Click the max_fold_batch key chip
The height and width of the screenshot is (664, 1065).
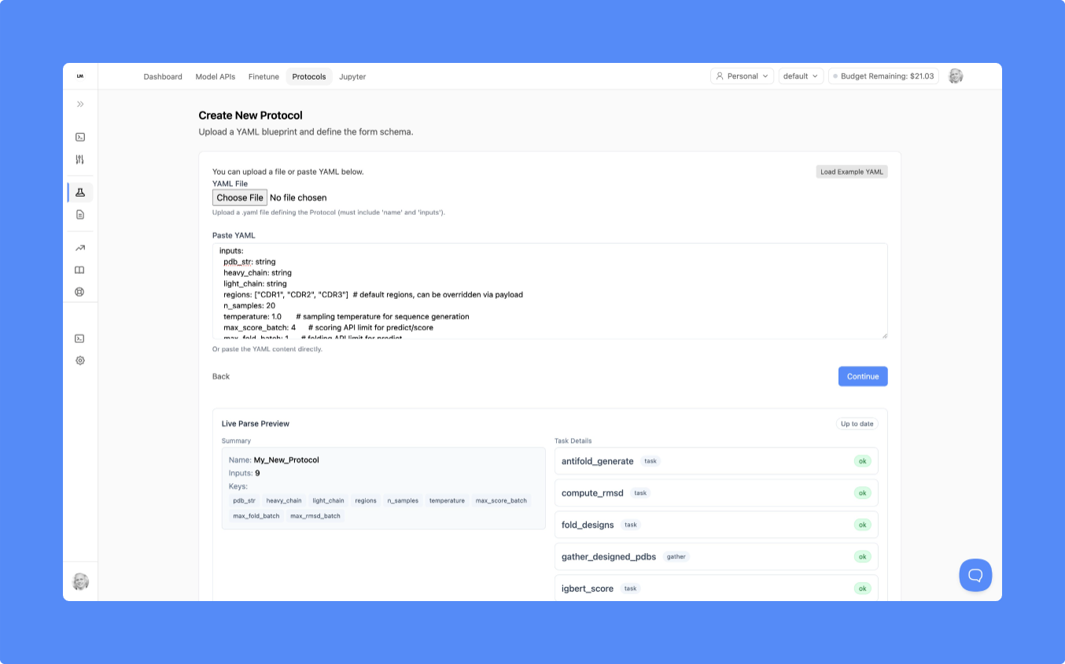coord(256,516)
